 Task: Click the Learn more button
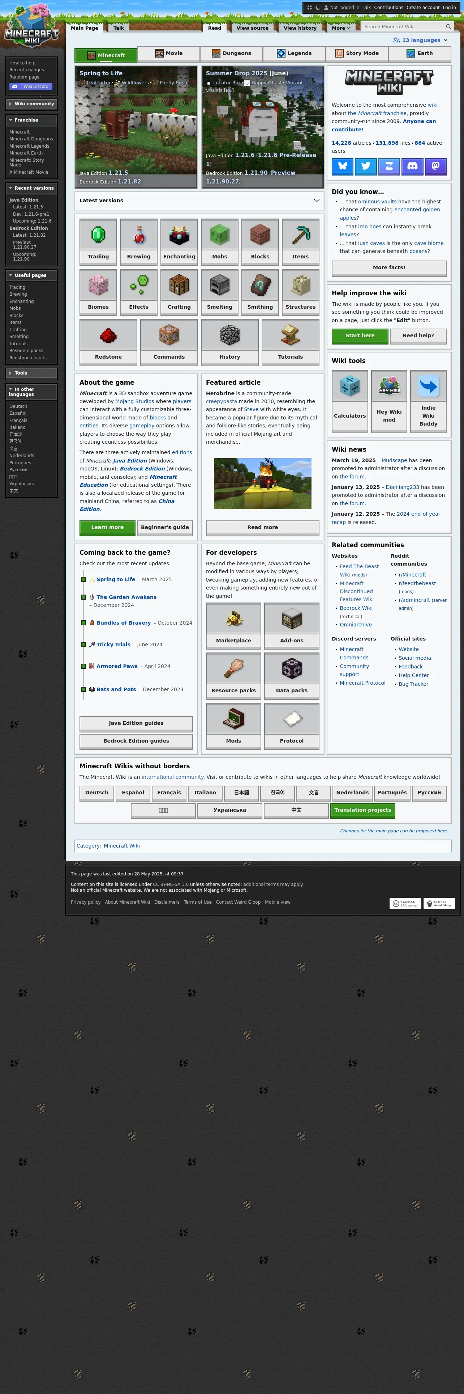[107, 528]
